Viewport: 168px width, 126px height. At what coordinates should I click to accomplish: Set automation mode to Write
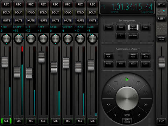point(108,64)
